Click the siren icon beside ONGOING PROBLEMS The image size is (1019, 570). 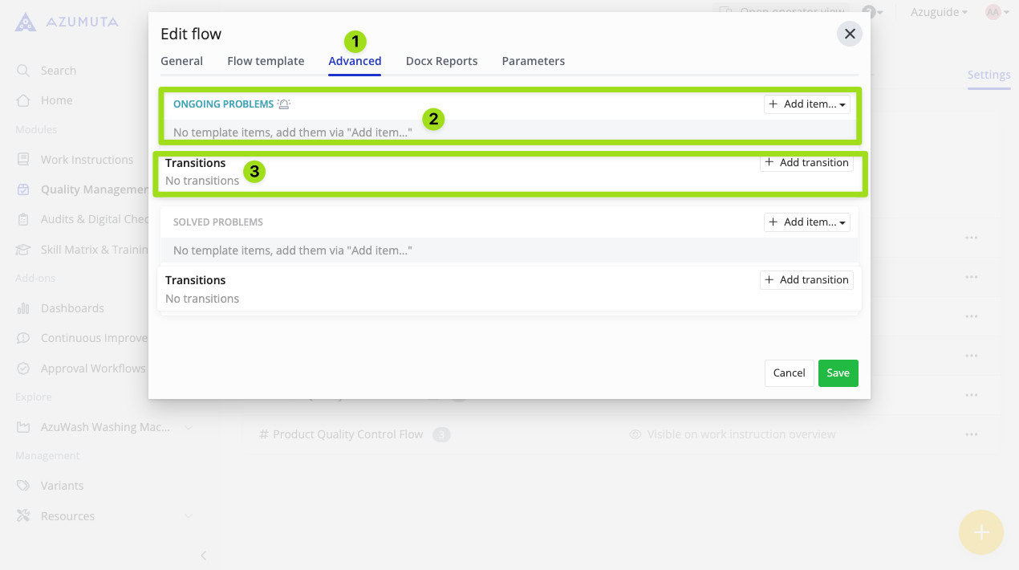pyautogui.click(x=285, y=103)
